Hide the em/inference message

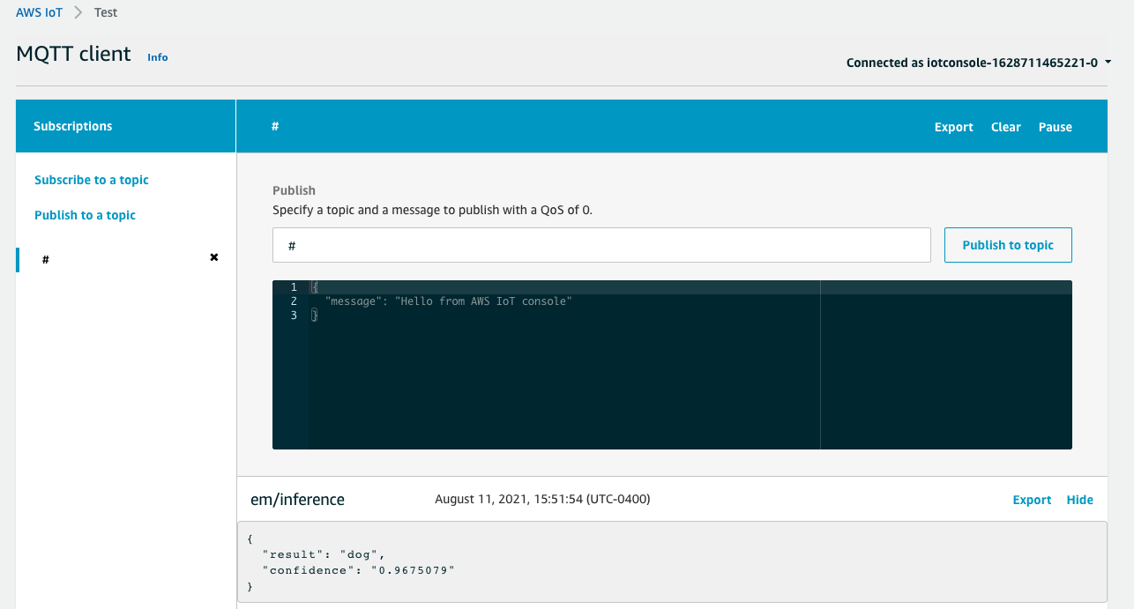pos(1079,500)
